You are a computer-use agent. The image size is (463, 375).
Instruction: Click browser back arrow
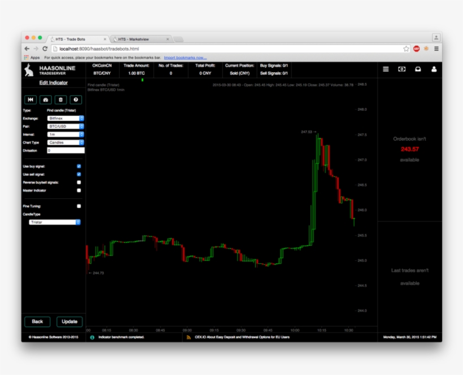(27, 49)
